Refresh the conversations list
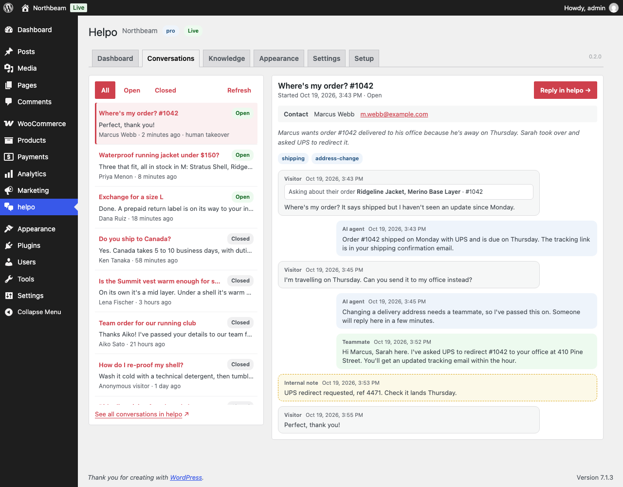This screenshot has width=623, height=487. click(239, 90)
